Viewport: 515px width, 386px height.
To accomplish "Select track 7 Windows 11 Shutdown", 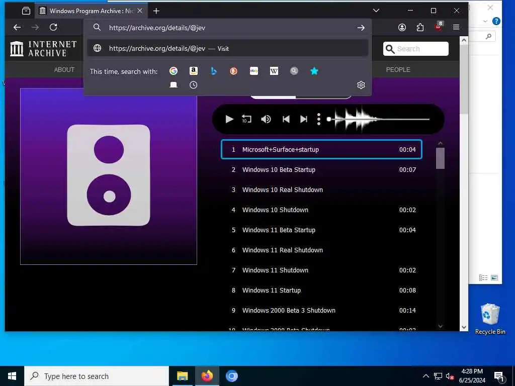I will tap(321, 270).
